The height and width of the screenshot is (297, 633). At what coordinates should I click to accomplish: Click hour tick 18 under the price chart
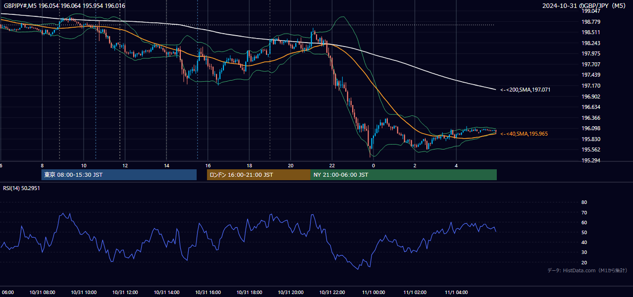click(x=249, y=165)
